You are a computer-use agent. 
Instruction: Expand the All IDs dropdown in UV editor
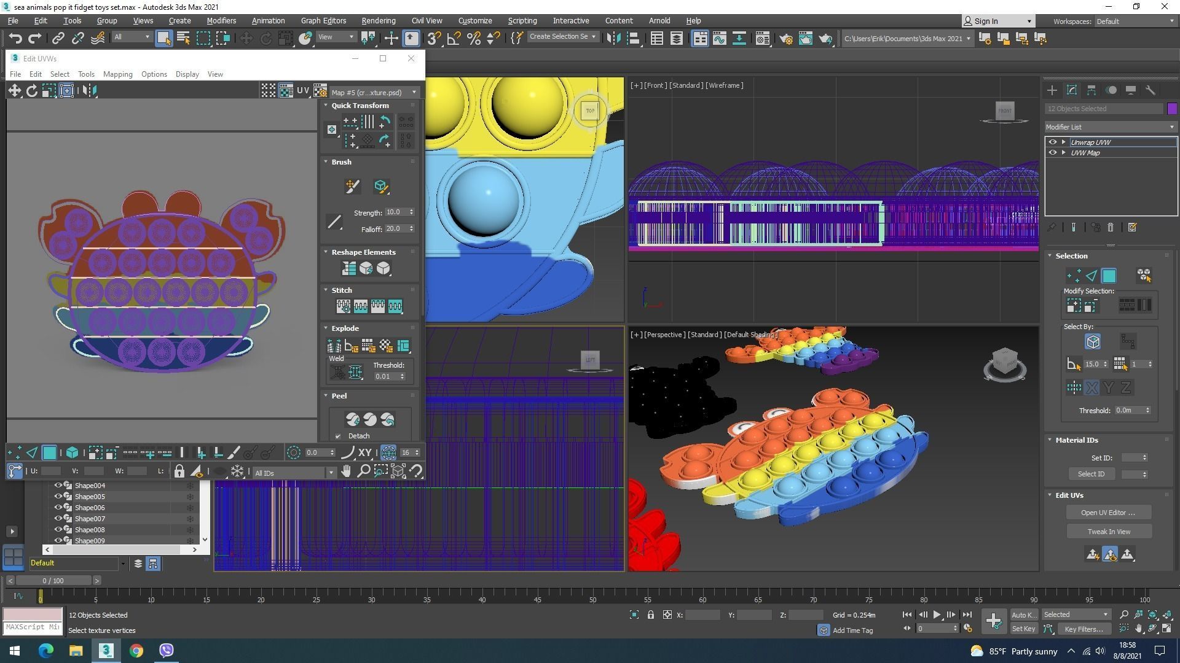click(331, 473)
